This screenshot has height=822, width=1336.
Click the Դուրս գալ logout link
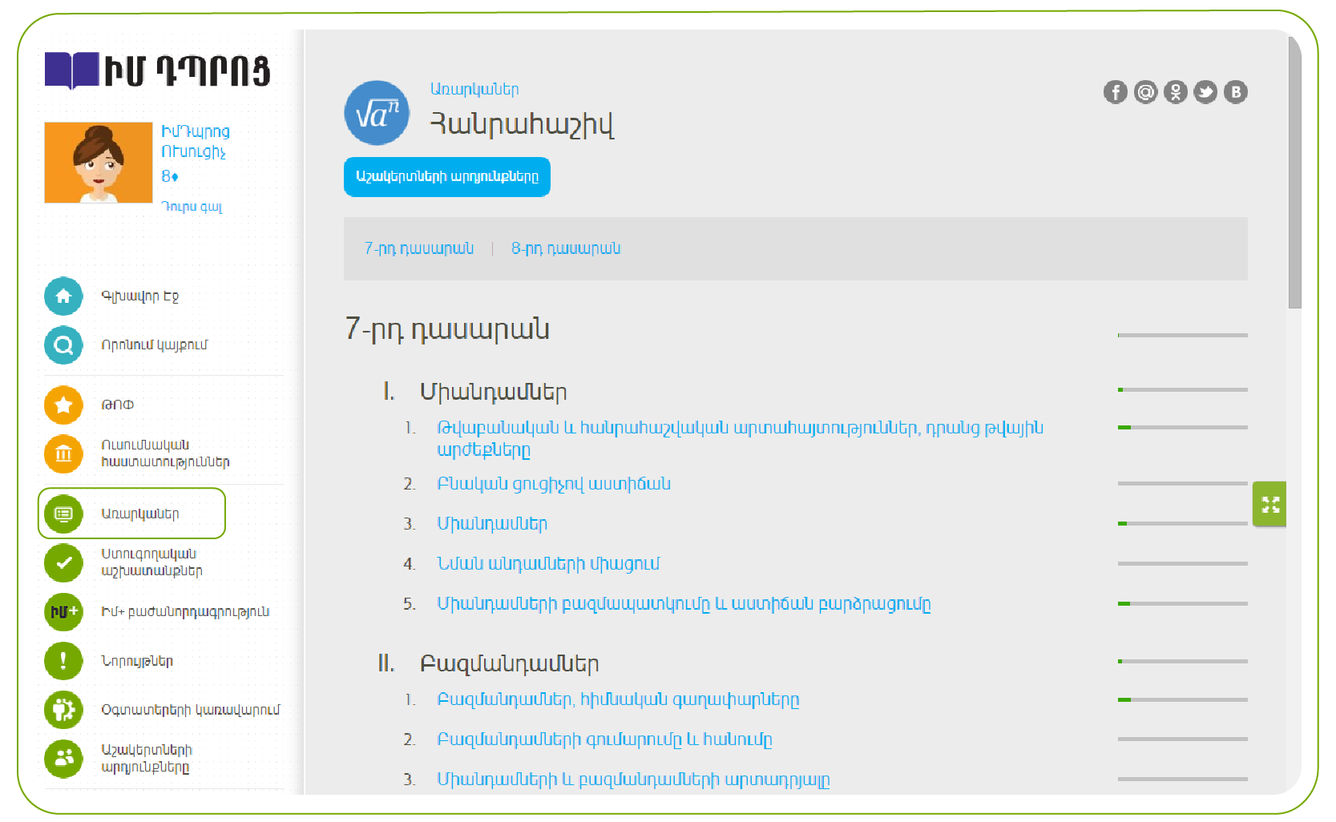pos(192,207)
